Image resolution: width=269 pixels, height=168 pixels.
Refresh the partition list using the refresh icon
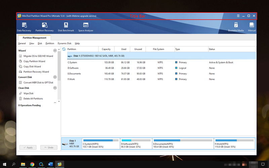pyautogui.click(x=64, y=49)
